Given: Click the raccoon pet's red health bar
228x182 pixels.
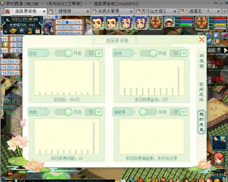Looking at the screenshot, I should coord(185,18).
